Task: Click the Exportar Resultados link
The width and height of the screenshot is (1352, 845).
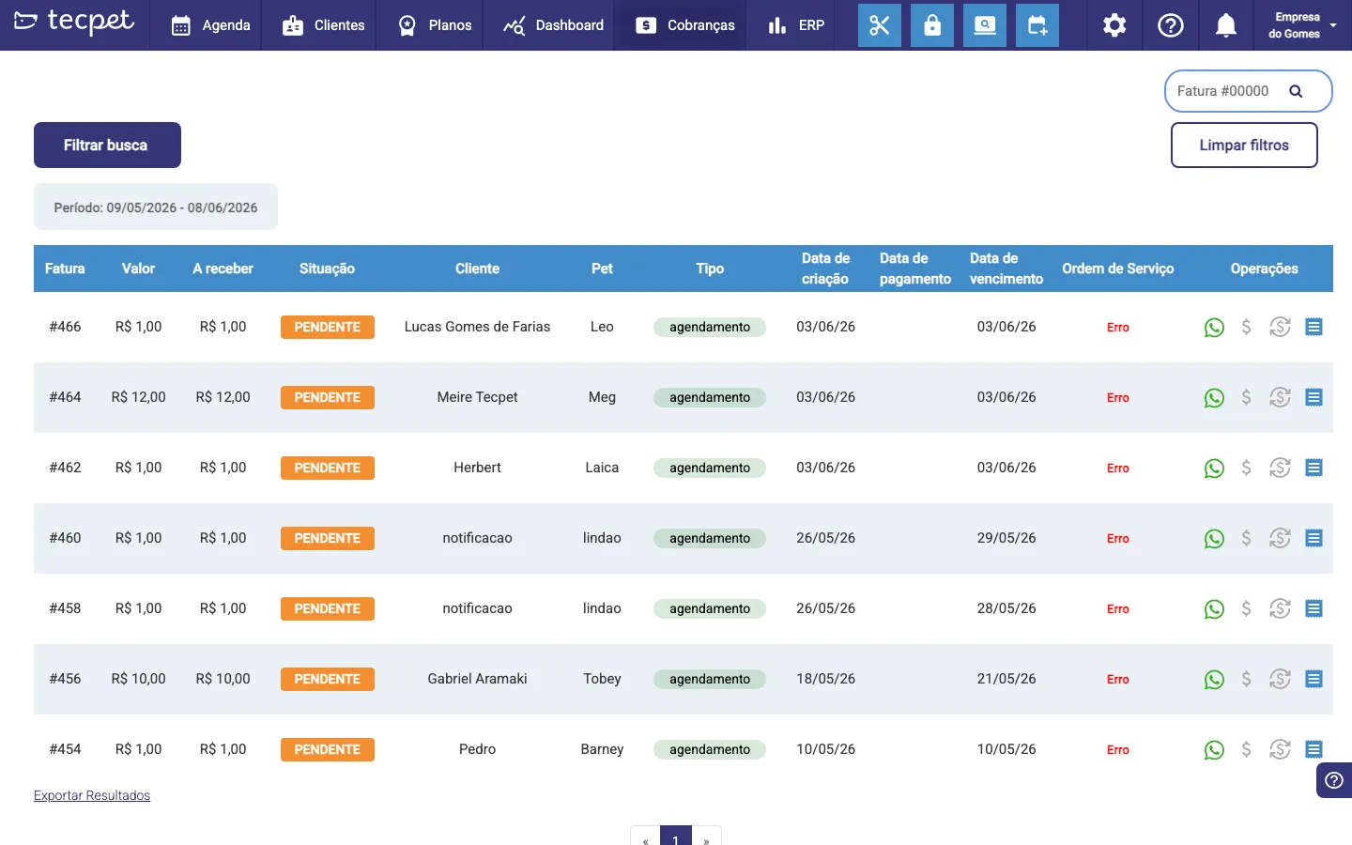Action: tap(92, 795)
